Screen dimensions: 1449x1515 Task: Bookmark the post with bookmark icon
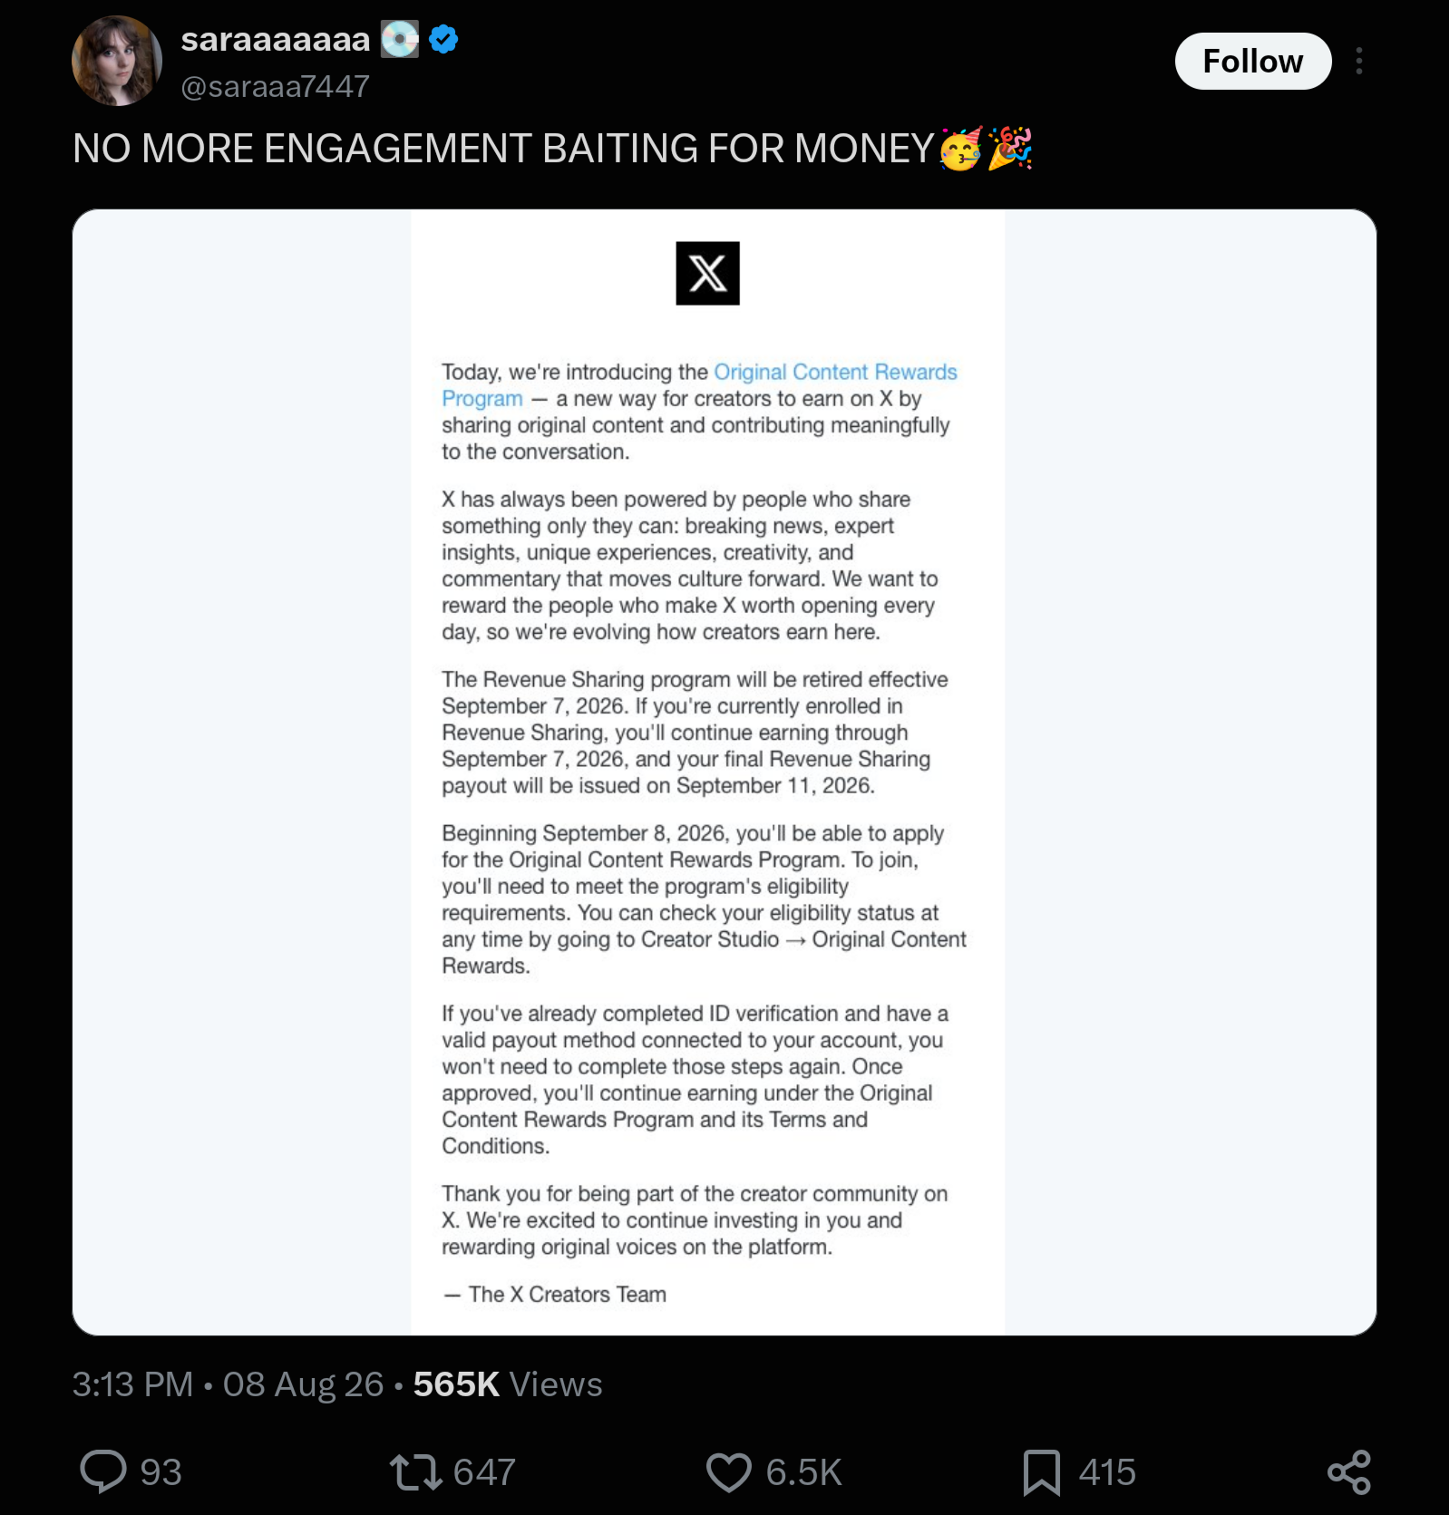[x=1041, y=1471]
